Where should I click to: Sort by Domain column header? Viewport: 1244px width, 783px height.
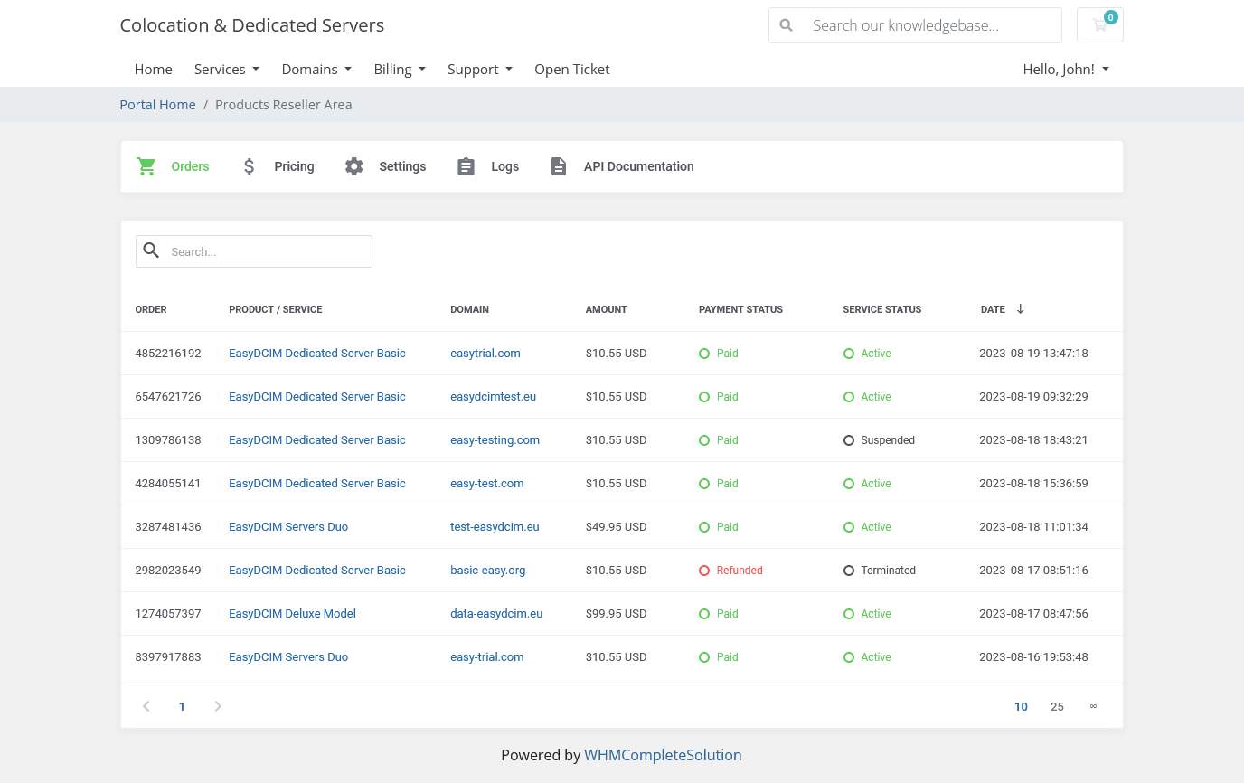(469, 309)
